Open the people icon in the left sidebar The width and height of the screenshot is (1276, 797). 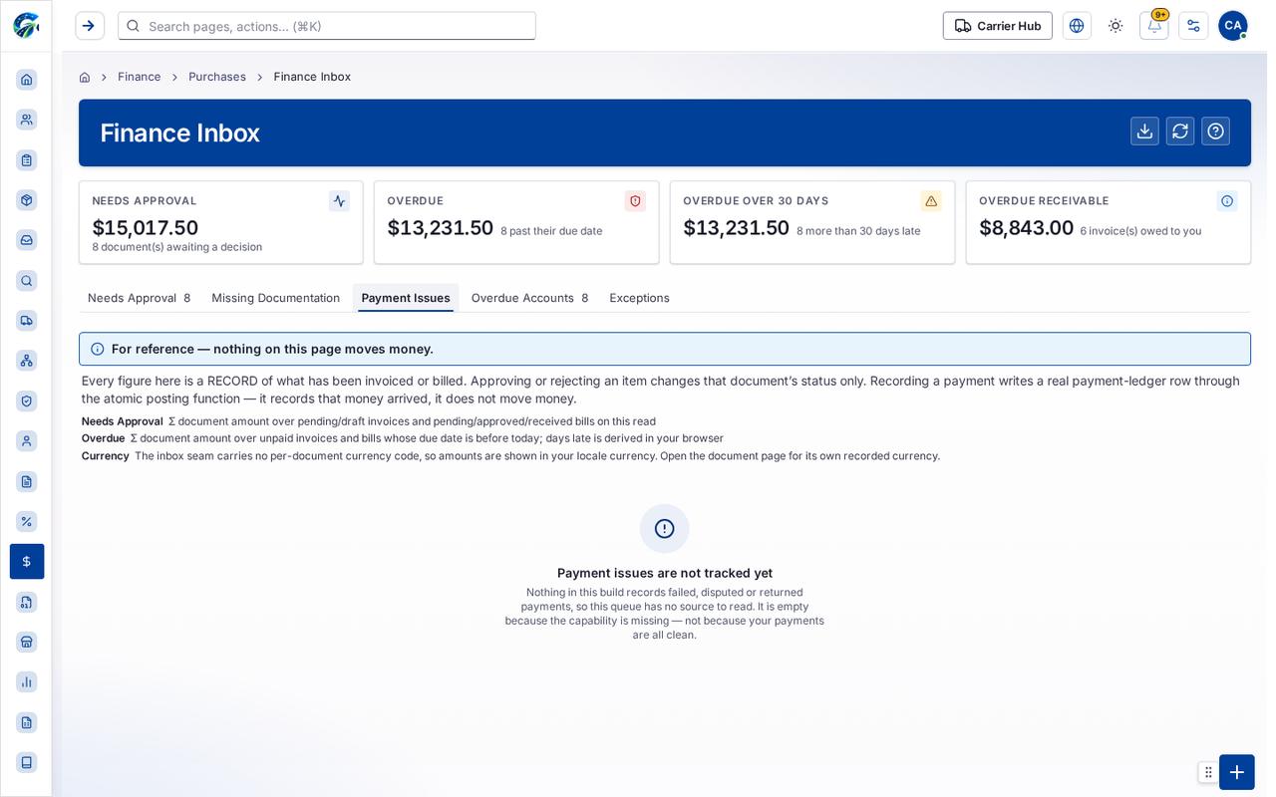(x=27, y=120)
